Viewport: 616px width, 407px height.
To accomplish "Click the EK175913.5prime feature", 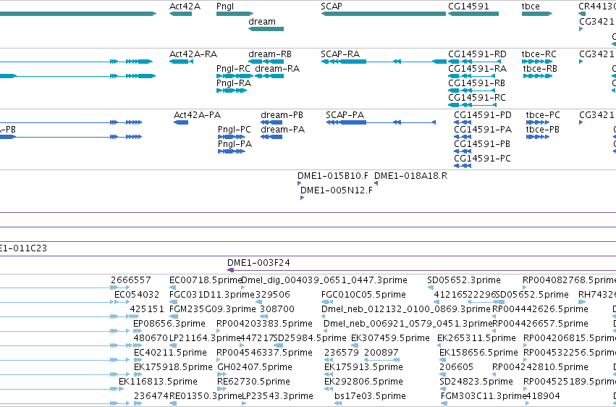I will 328,374.
